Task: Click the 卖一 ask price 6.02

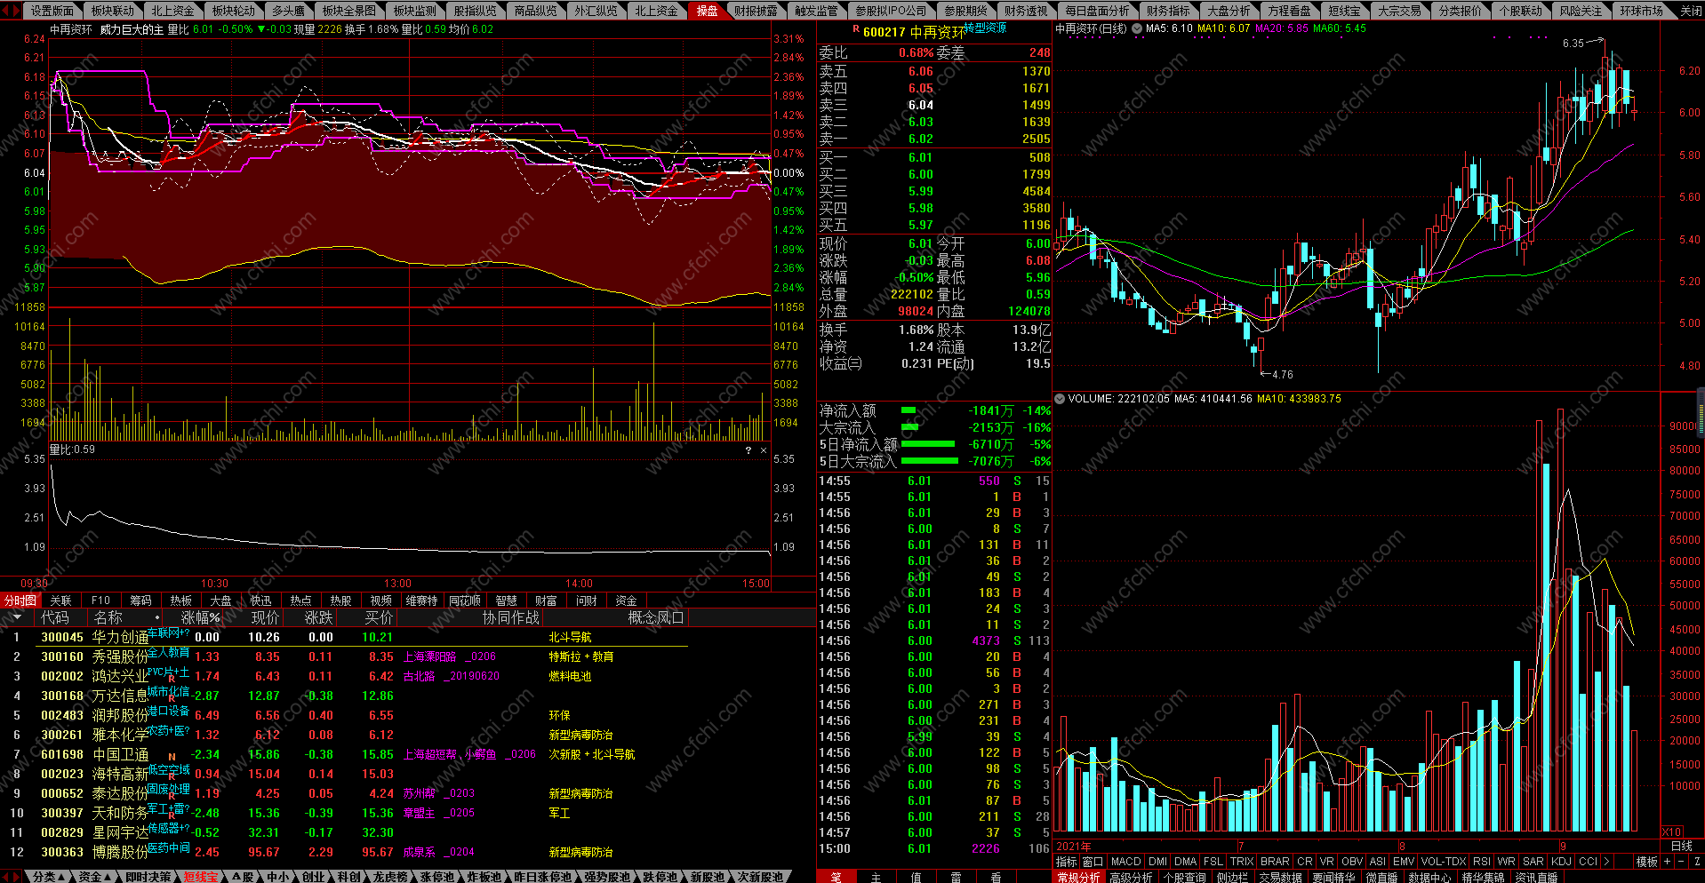Action: coord(921,139)
